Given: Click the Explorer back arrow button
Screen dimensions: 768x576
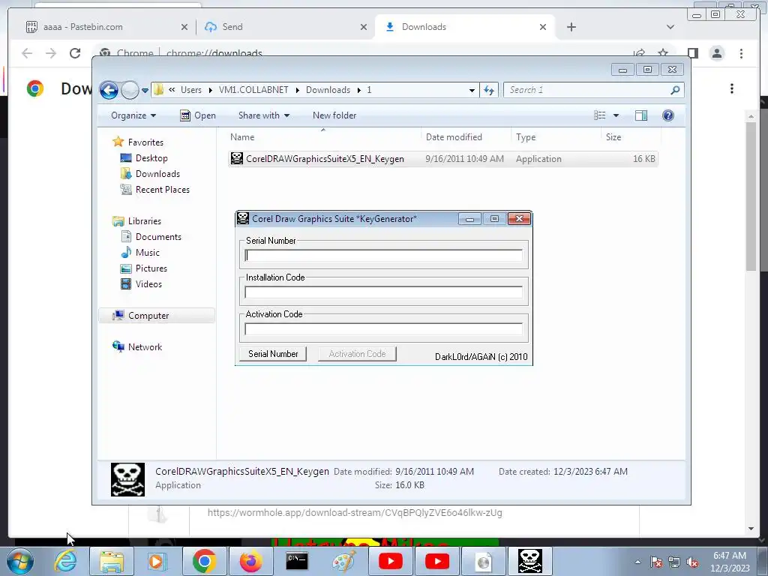Looking at the screenshot, I should tap(109, 90).
